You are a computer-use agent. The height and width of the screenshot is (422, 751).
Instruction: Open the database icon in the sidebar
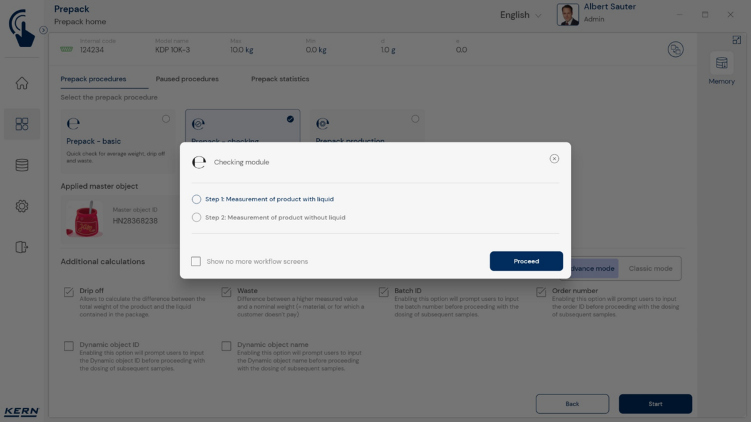point(22,165)
